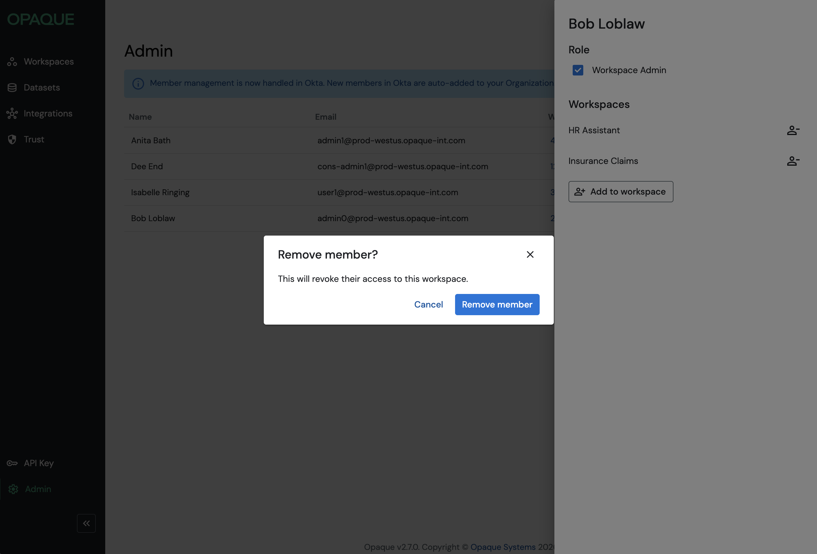This screenshot has height=554, width=817.
Task: Open the Workspaces menu item
Action: [x=49, y=62]
